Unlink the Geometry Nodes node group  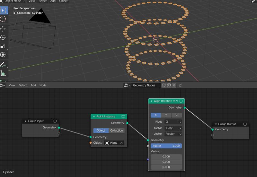(174, 85)
